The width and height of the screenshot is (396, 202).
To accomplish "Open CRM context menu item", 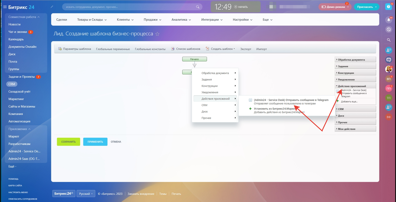I will point(215,105).
